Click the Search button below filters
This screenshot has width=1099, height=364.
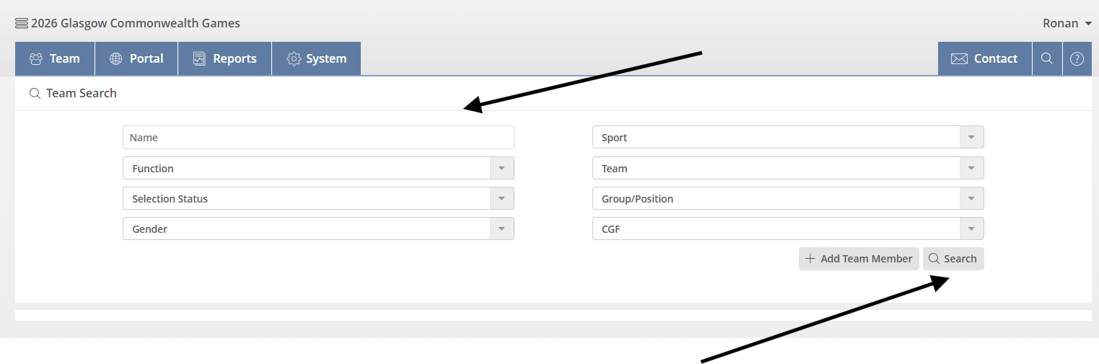(x=953, y=259)
